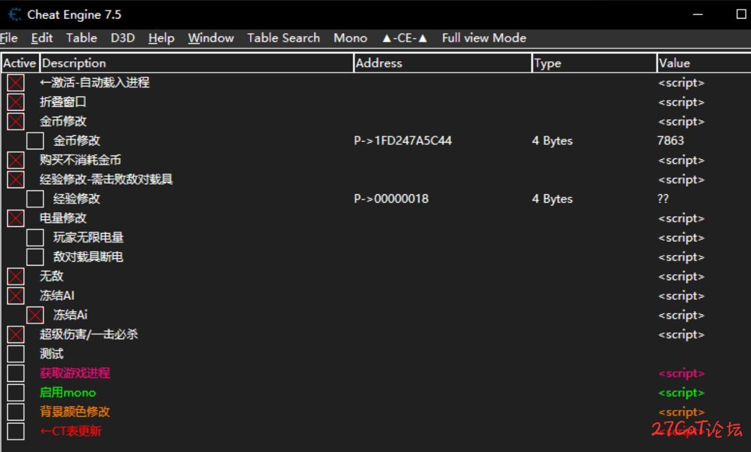Open the ▲-CE-▲ menu
751x452 pixels.
click(404, 38)
